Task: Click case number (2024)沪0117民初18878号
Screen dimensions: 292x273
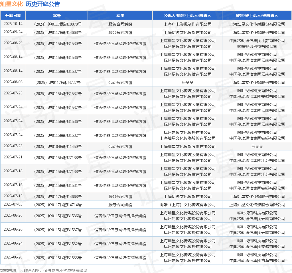Action: tap(58, 24)
